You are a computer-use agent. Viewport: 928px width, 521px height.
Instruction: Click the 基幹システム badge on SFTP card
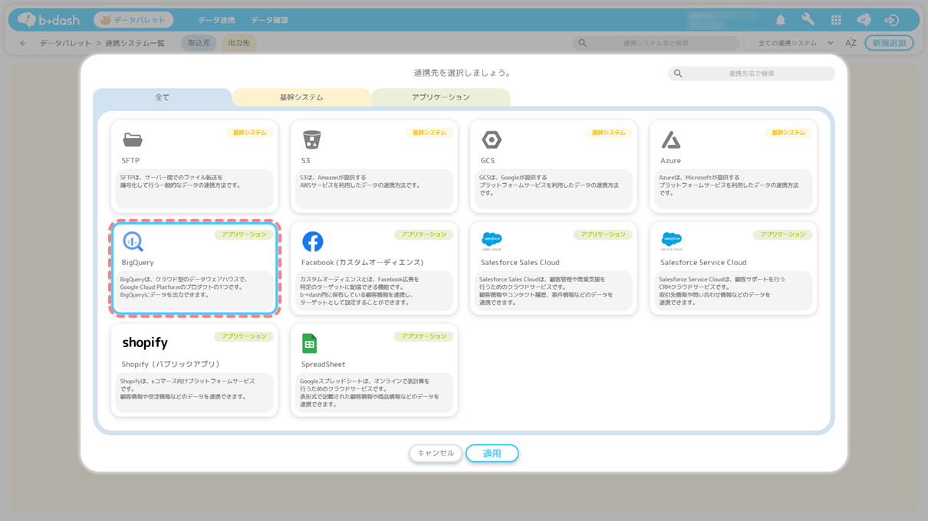click(x=249, y=133)
